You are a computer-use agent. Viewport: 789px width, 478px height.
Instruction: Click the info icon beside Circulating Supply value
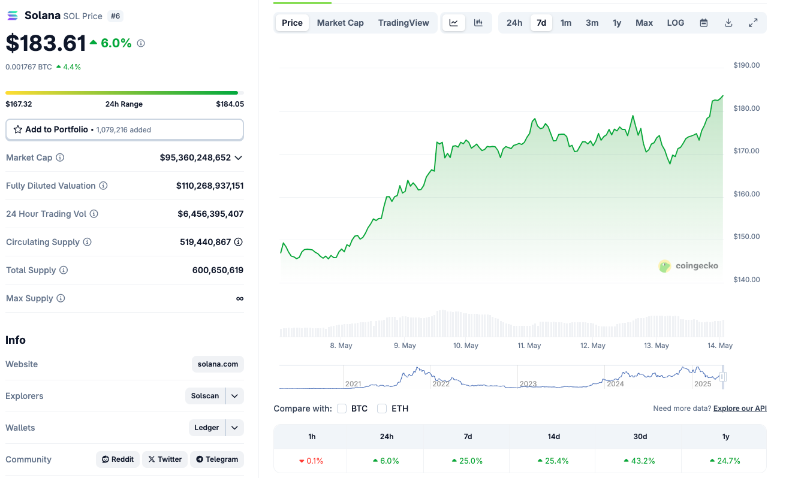238,242
